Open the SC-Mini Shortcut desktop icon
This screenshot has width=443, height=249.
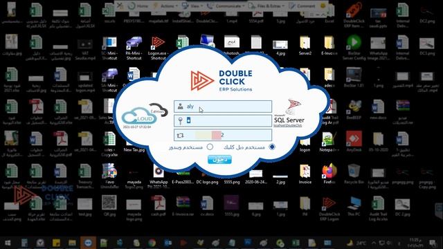[109, 48]
